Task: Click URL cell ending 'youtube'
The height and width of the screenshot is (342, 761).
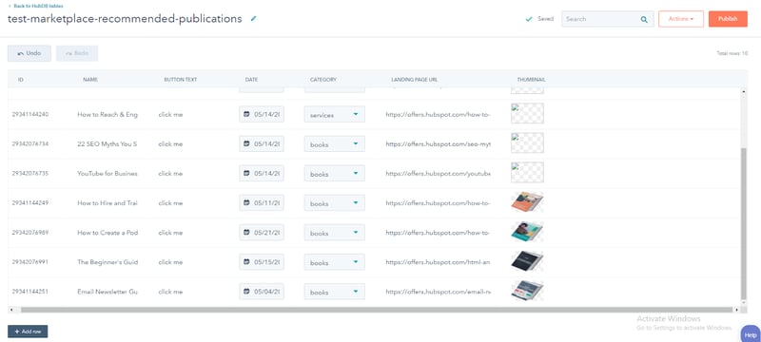Action: 439,174
